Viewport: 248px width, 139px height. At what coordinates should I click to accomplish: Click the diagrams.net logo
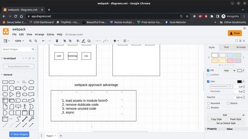pos(6,31)
